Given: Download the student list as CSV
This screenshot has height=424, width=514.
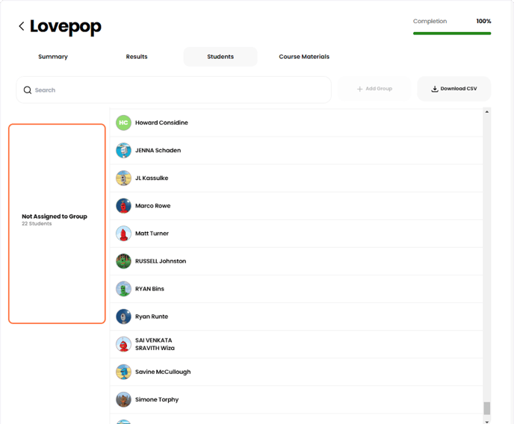Looking at the screenshot, I should (453, 89).
